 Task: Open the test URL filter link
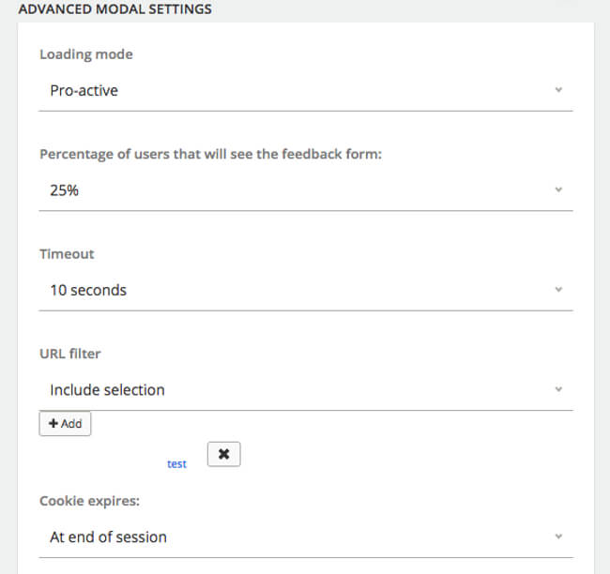tap(176, 463)
